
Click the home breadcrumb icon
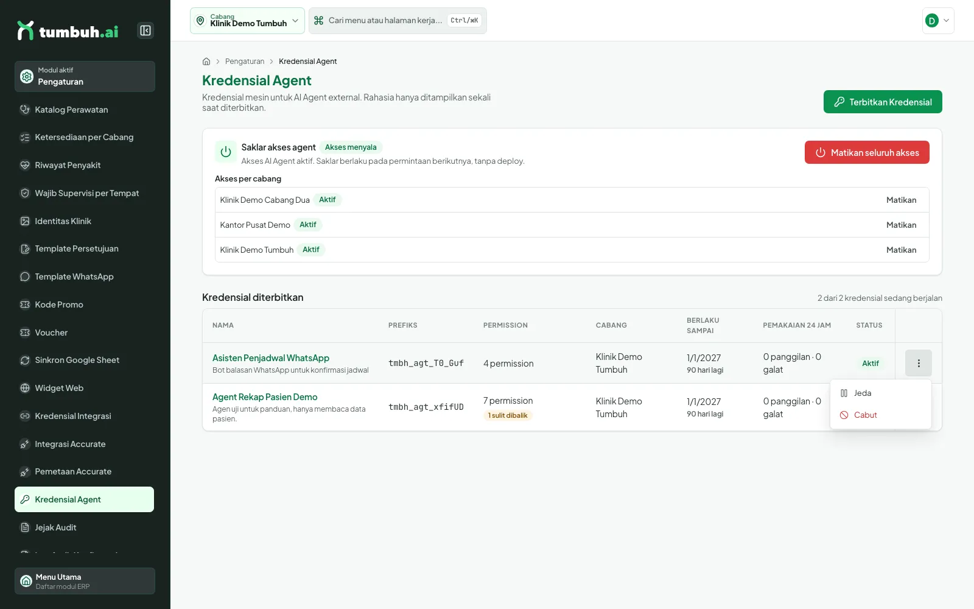(206, 62)
